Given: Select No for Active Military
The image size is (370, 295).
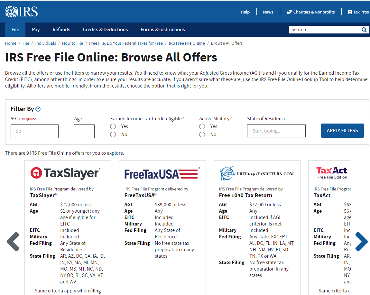Looking at the screenshot, I should click(x=202, y=134).
